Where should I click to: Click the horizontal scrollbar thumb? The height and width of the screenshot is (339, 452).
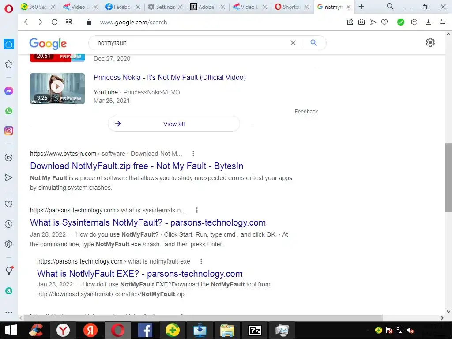tap(203, 318)
